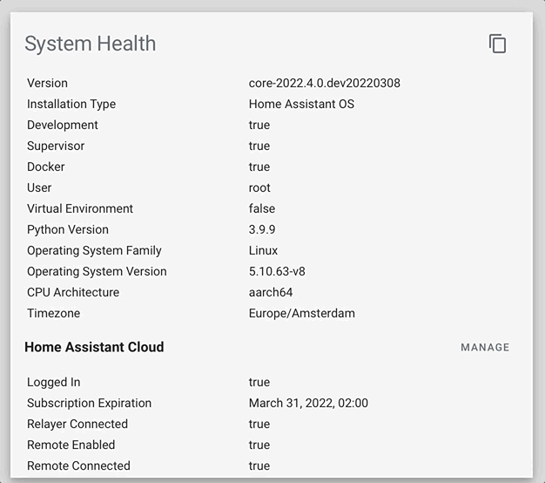Click the Timezone label
The width and height of the screenshot is (545, 483).
(x=53, y=313)
